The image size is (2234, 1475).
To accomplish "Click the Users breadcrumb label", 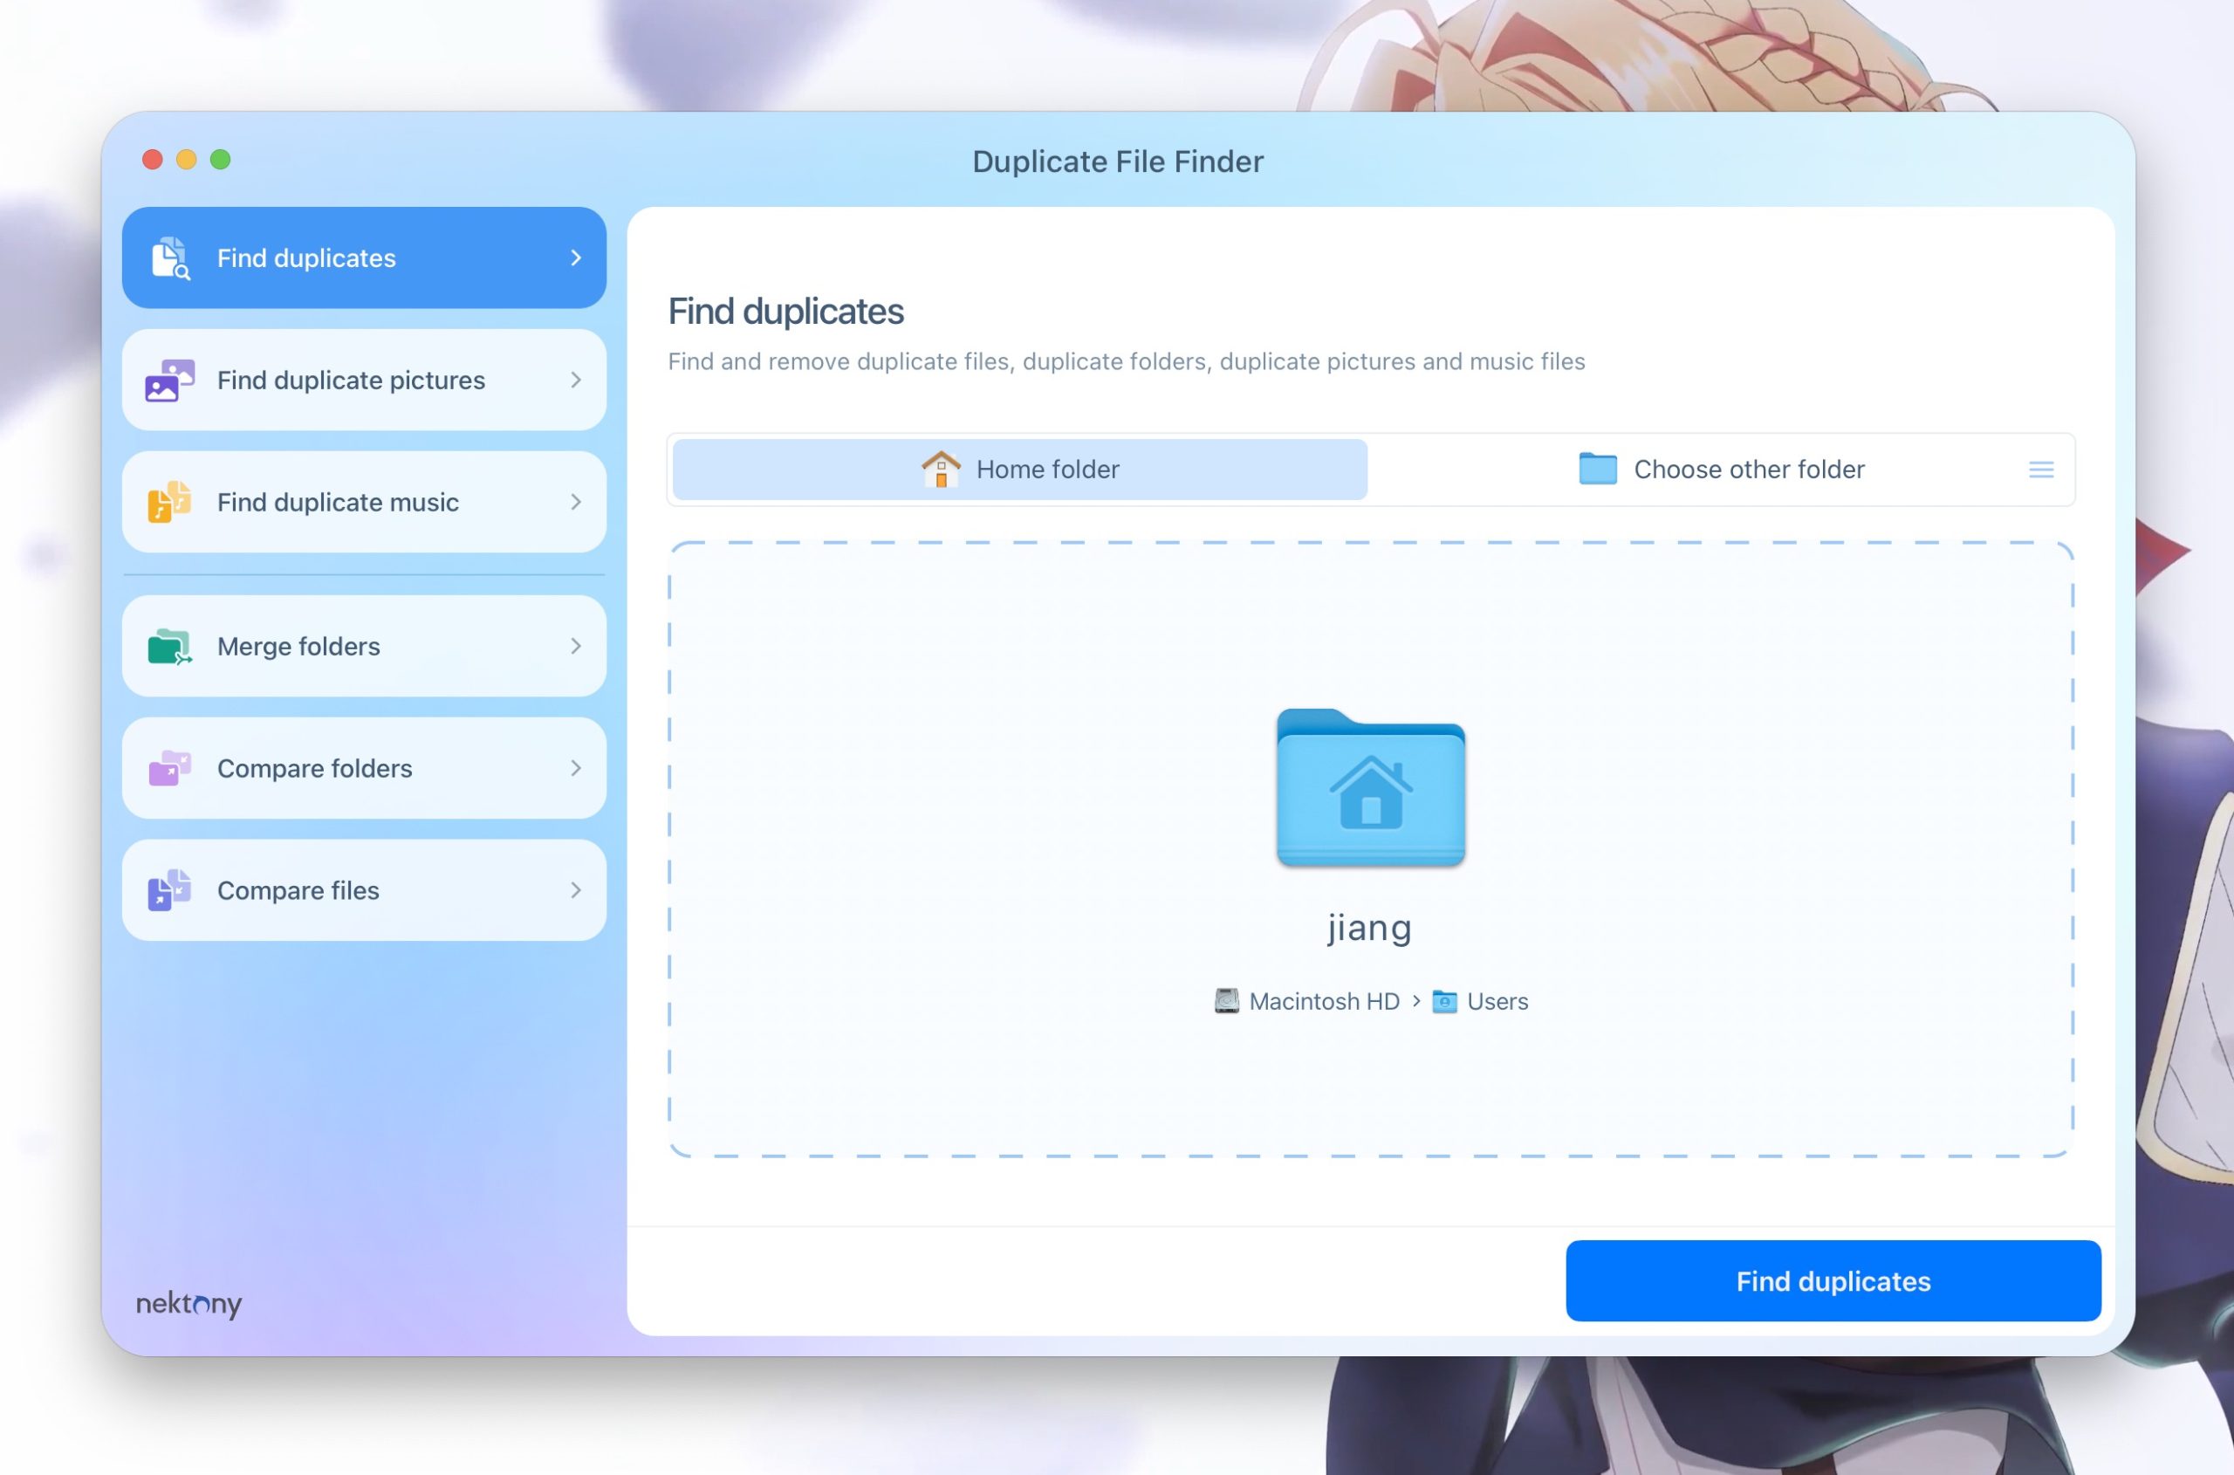I will tap(1497, 1001).
